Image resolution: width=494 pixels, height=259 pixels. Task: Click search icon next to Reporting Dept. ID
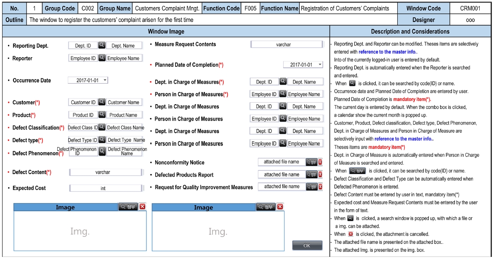click(102, 46)
